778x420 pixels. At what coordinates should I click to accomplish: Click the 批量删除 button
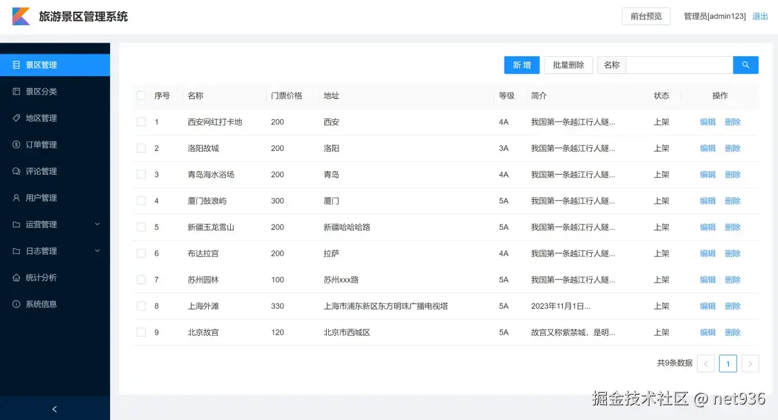click(x=569, y=65)
